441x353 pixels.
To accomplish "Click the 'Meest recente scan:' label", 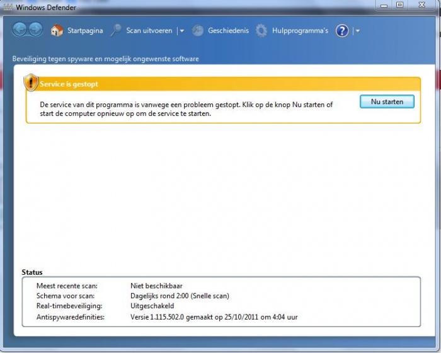I will pos(67,286).
